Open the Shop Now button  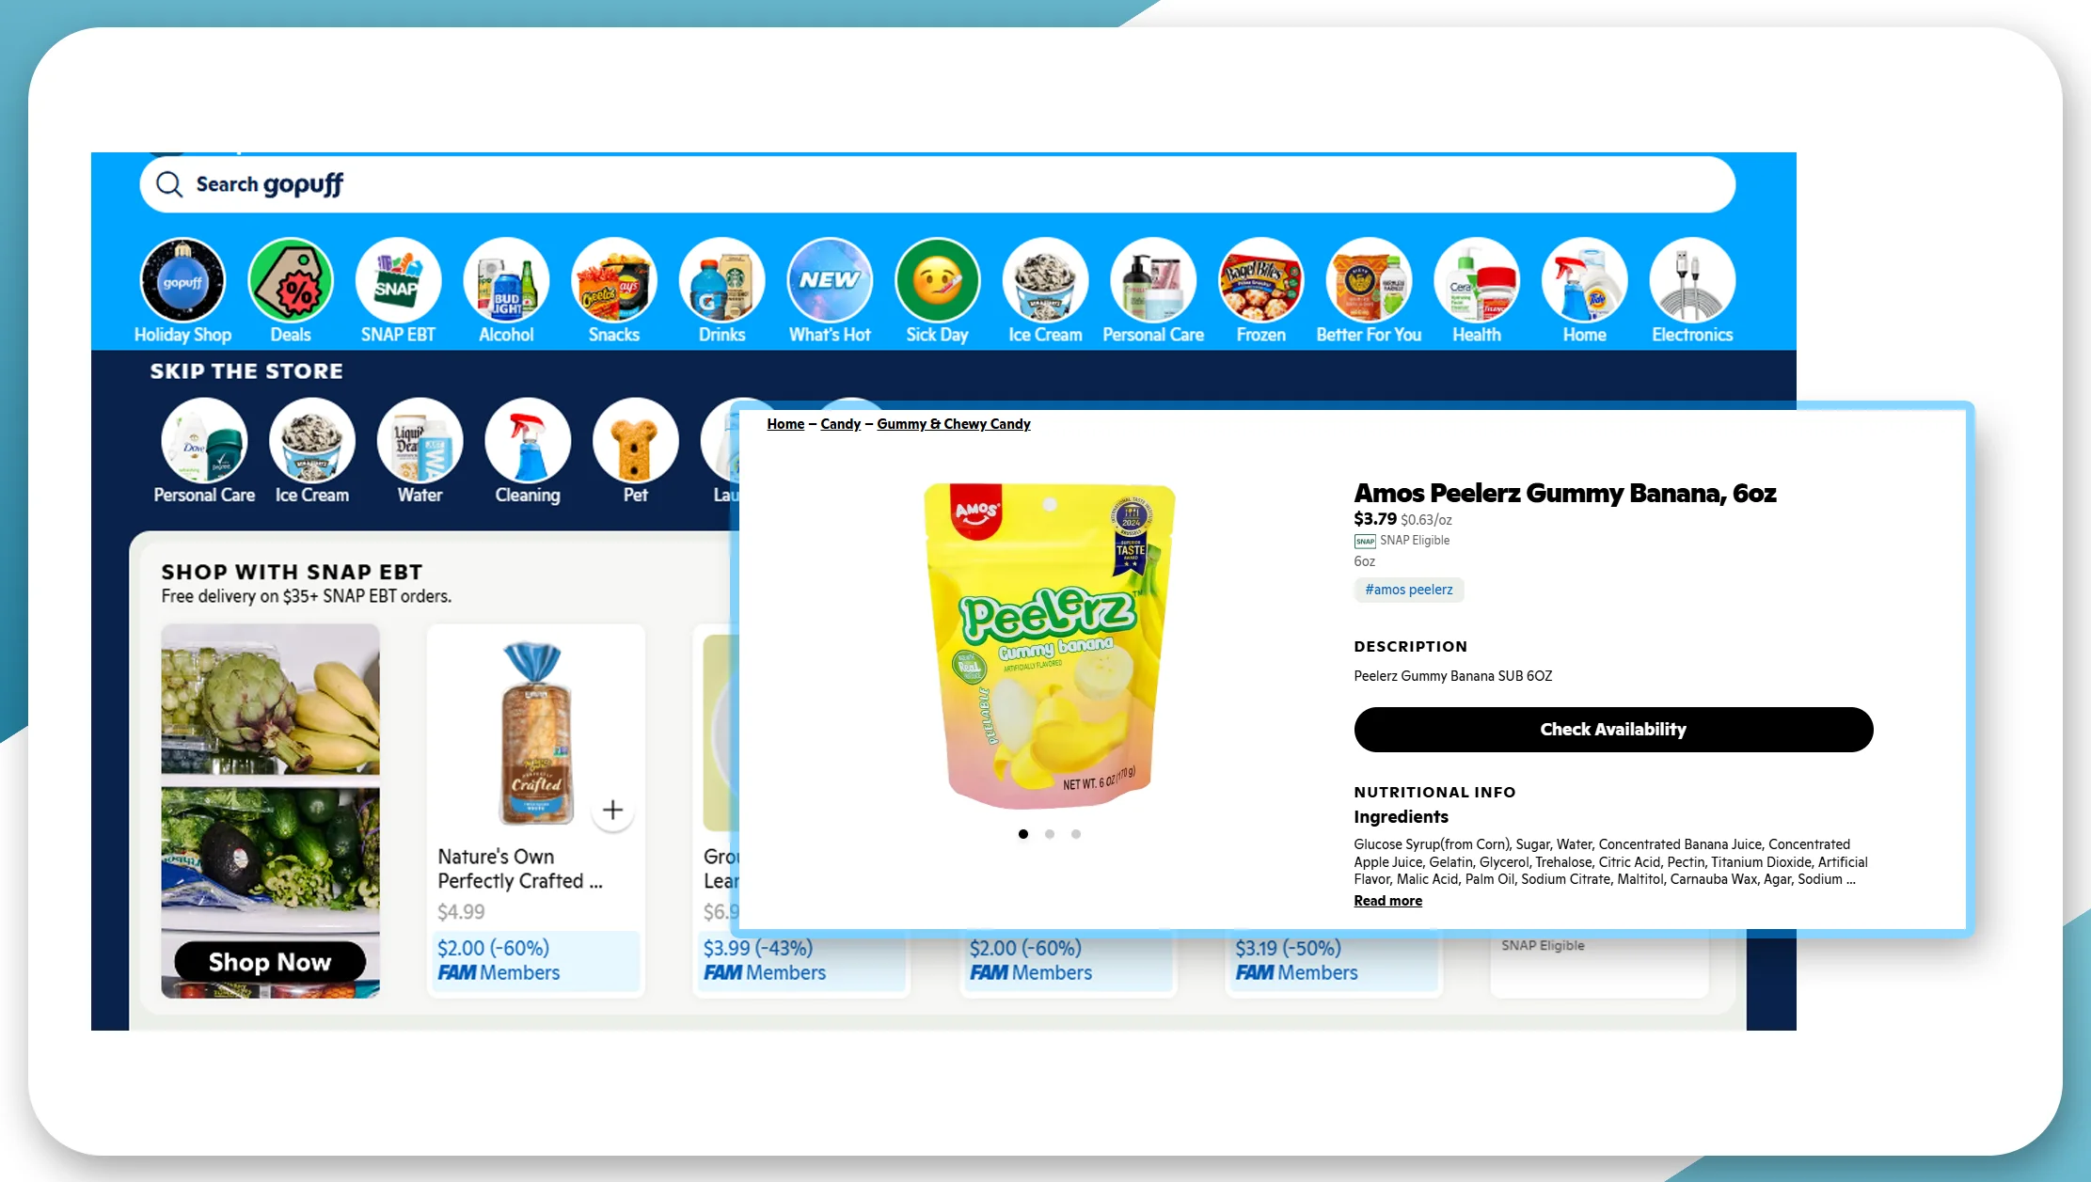tap(269, 961)
